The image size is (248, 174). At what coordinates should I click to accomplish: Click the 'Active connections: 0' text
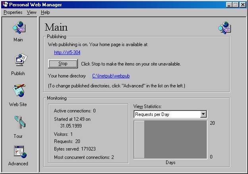click(75, 111)
